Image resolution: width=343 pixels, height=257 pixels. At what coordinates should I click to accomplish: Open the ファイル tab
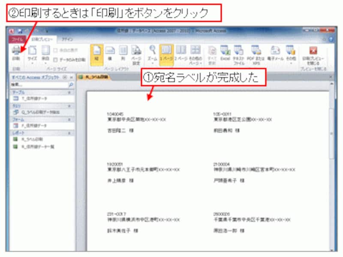17,39
